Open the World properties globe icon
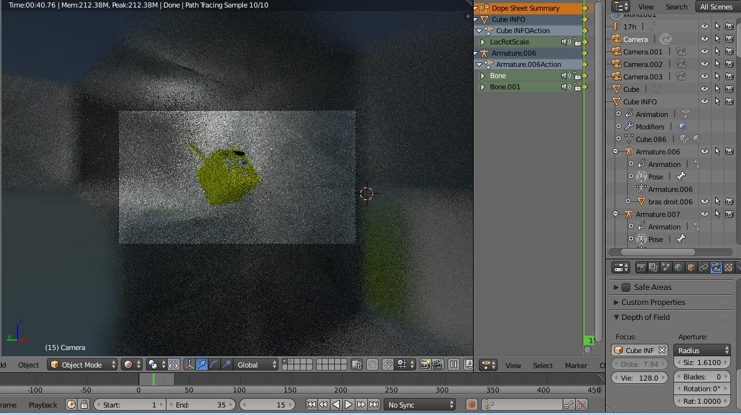The width and height of the screenshot is (741, 415). 679,267
